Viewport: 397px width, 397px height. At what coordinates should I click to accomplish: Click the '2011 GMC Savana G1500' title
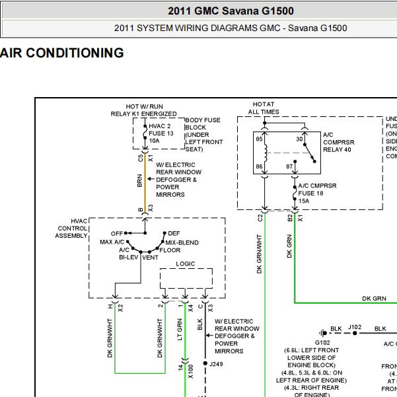231,11
